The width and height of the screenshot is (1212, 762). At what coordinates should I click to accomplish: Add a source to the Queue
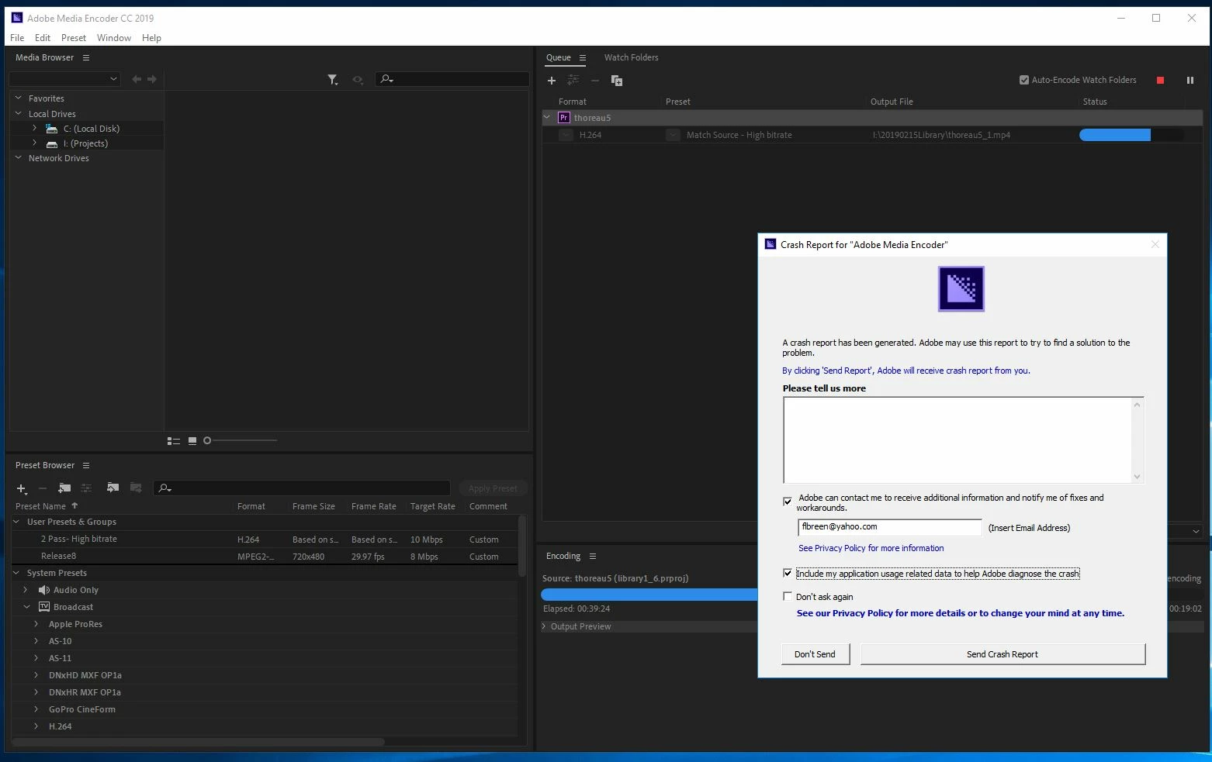point(552,81)
